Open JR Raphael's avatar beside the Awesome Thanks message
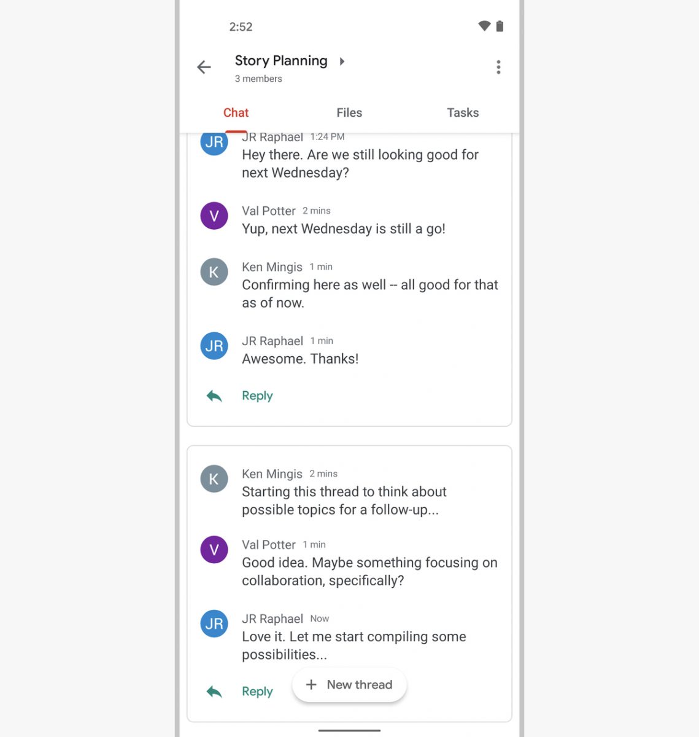 [214, 346]
